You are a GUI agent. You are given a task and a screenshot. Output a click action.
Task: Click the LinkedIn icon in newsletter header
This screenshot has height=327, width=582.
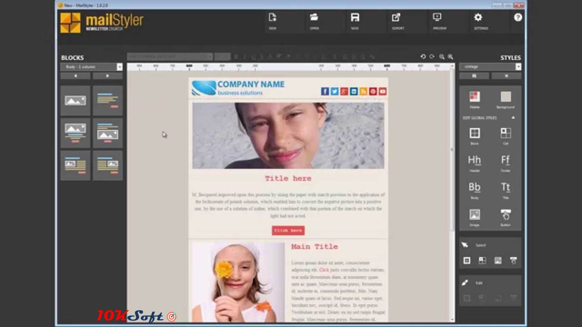coord(354,91)
